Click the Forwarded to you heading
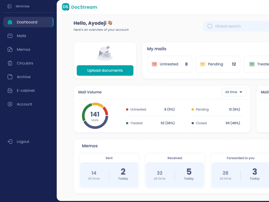 point(240,158)
